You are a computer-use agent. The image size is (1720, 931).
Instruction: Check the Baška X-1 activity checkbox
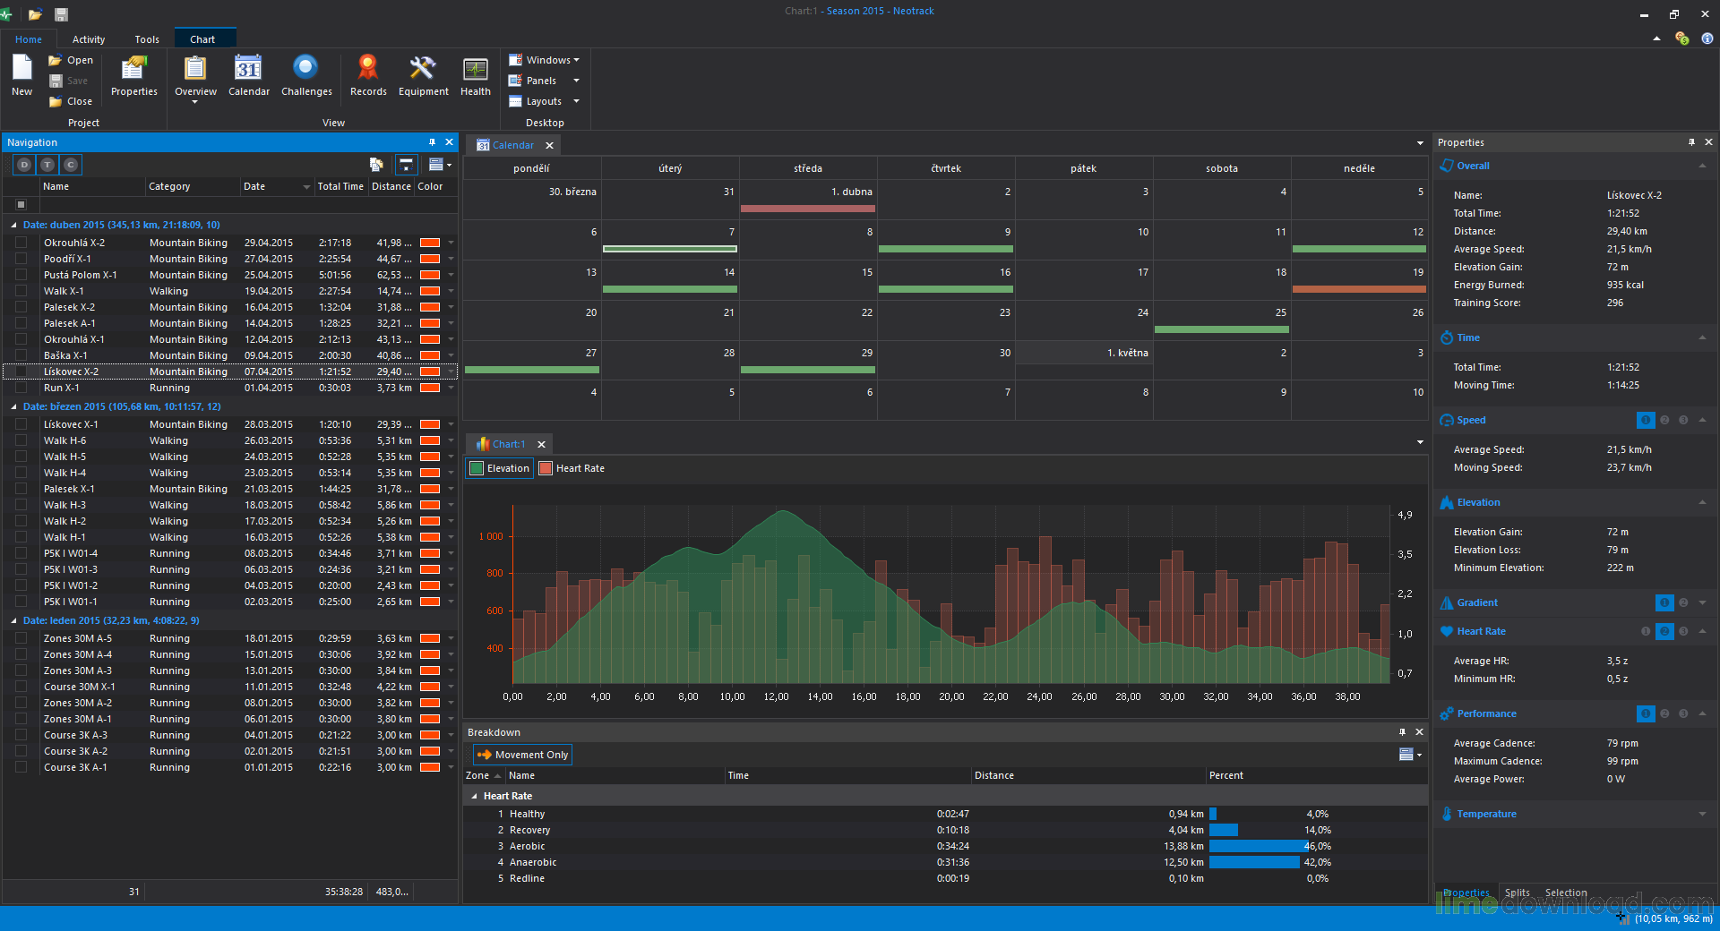21,355
